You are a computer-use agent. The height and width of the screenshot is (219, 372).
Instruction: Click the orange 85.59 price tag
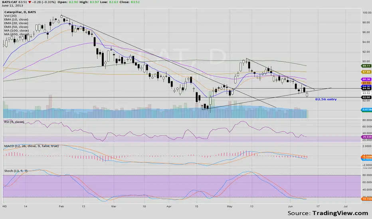coord(366,83)
